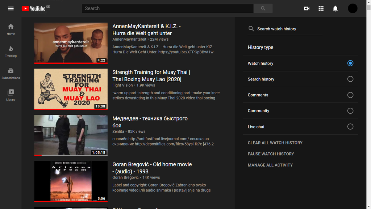
Task: Open Subscriptions in the sidebar
Action: [11, 73]
